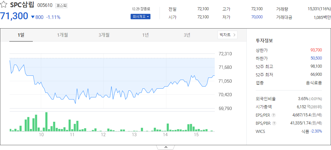The height and width of the screenshot is (150, 331).
Task: Click the 상한가 value 93,700
Action: (x=316, y=50)
